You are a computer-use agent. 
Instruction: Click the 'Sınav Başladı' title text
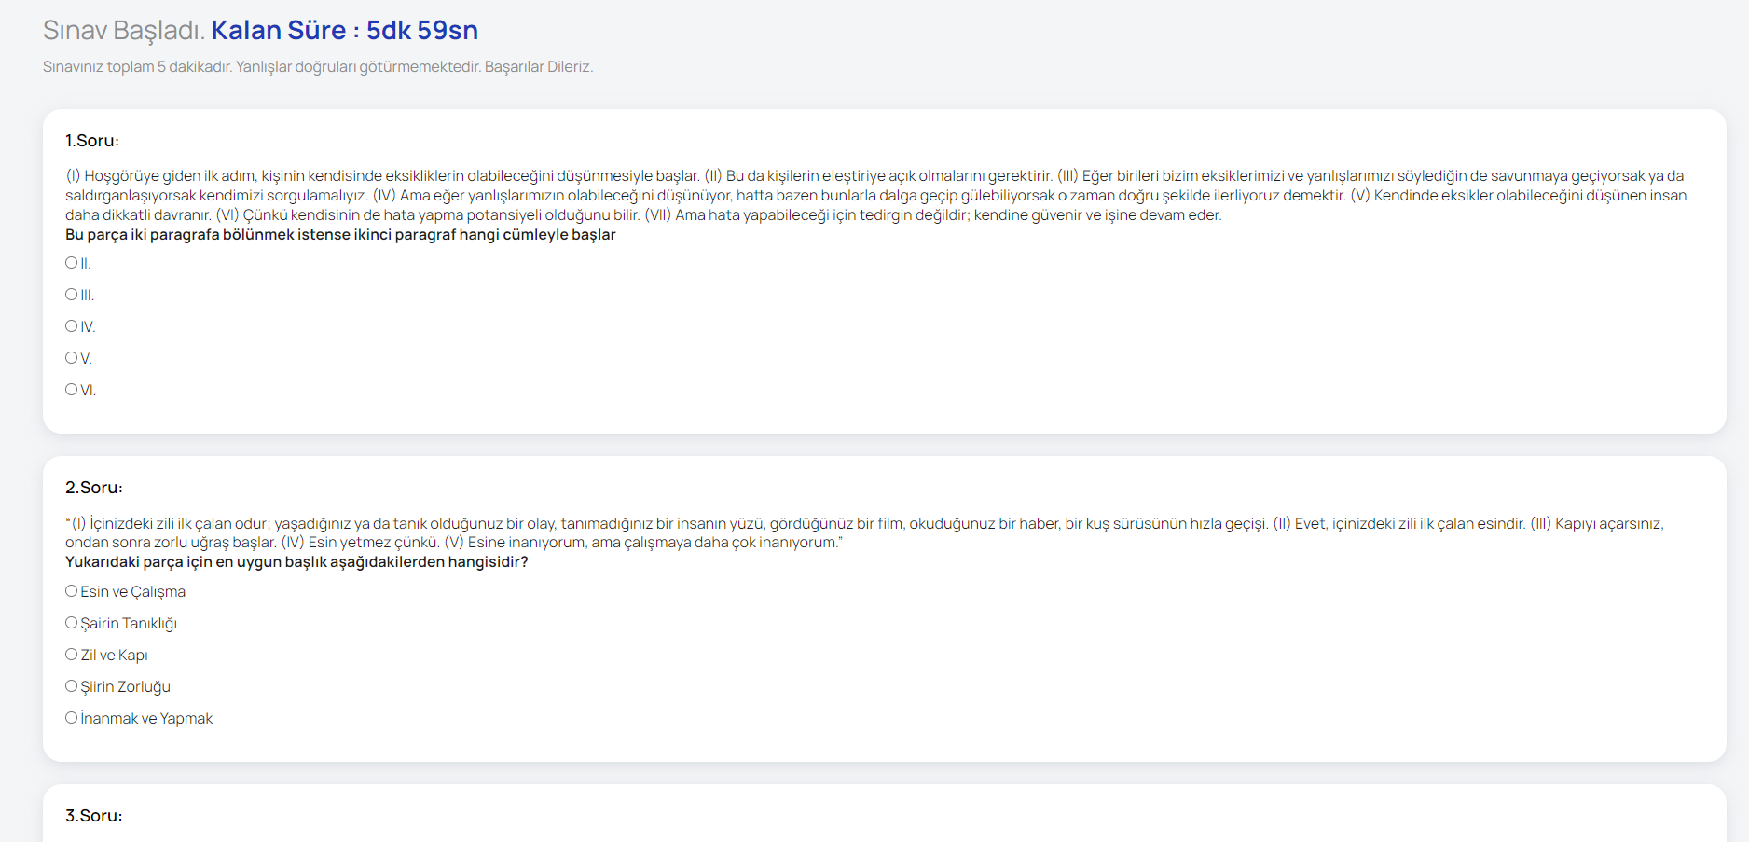(x=123, y=31)
